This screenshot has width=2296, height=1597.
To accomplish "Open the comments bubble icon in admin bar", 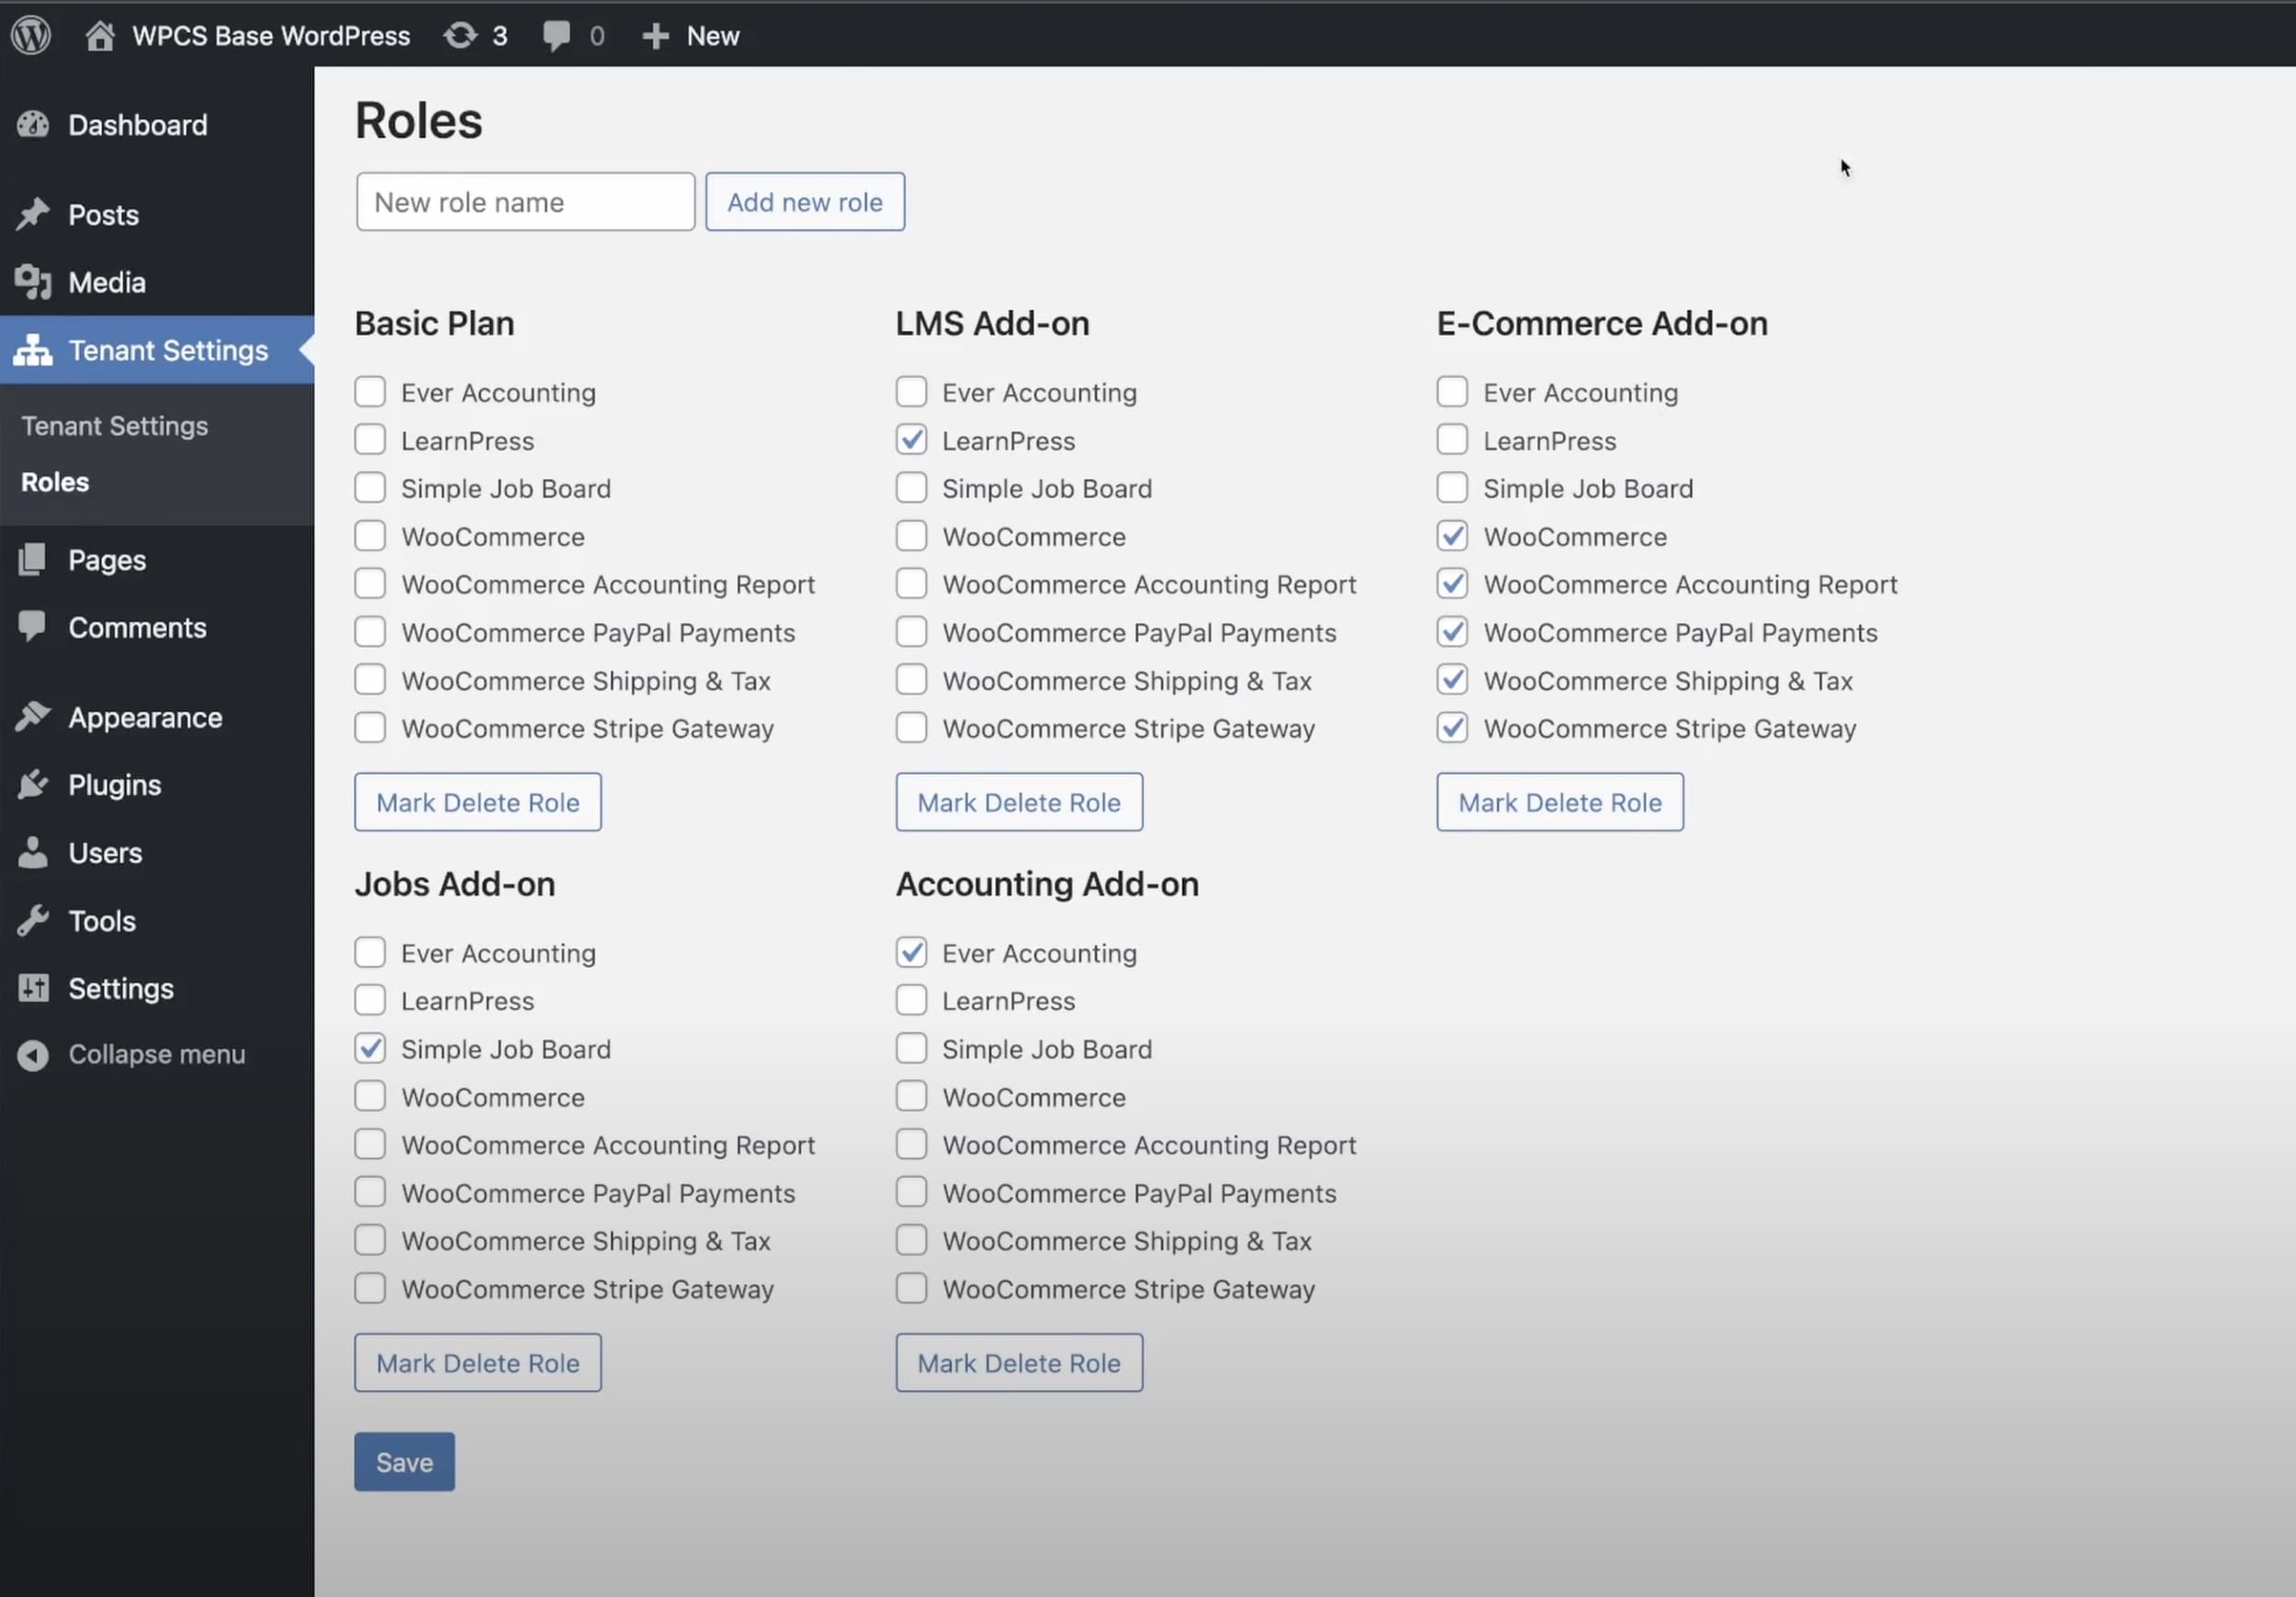I will point(557,36).
